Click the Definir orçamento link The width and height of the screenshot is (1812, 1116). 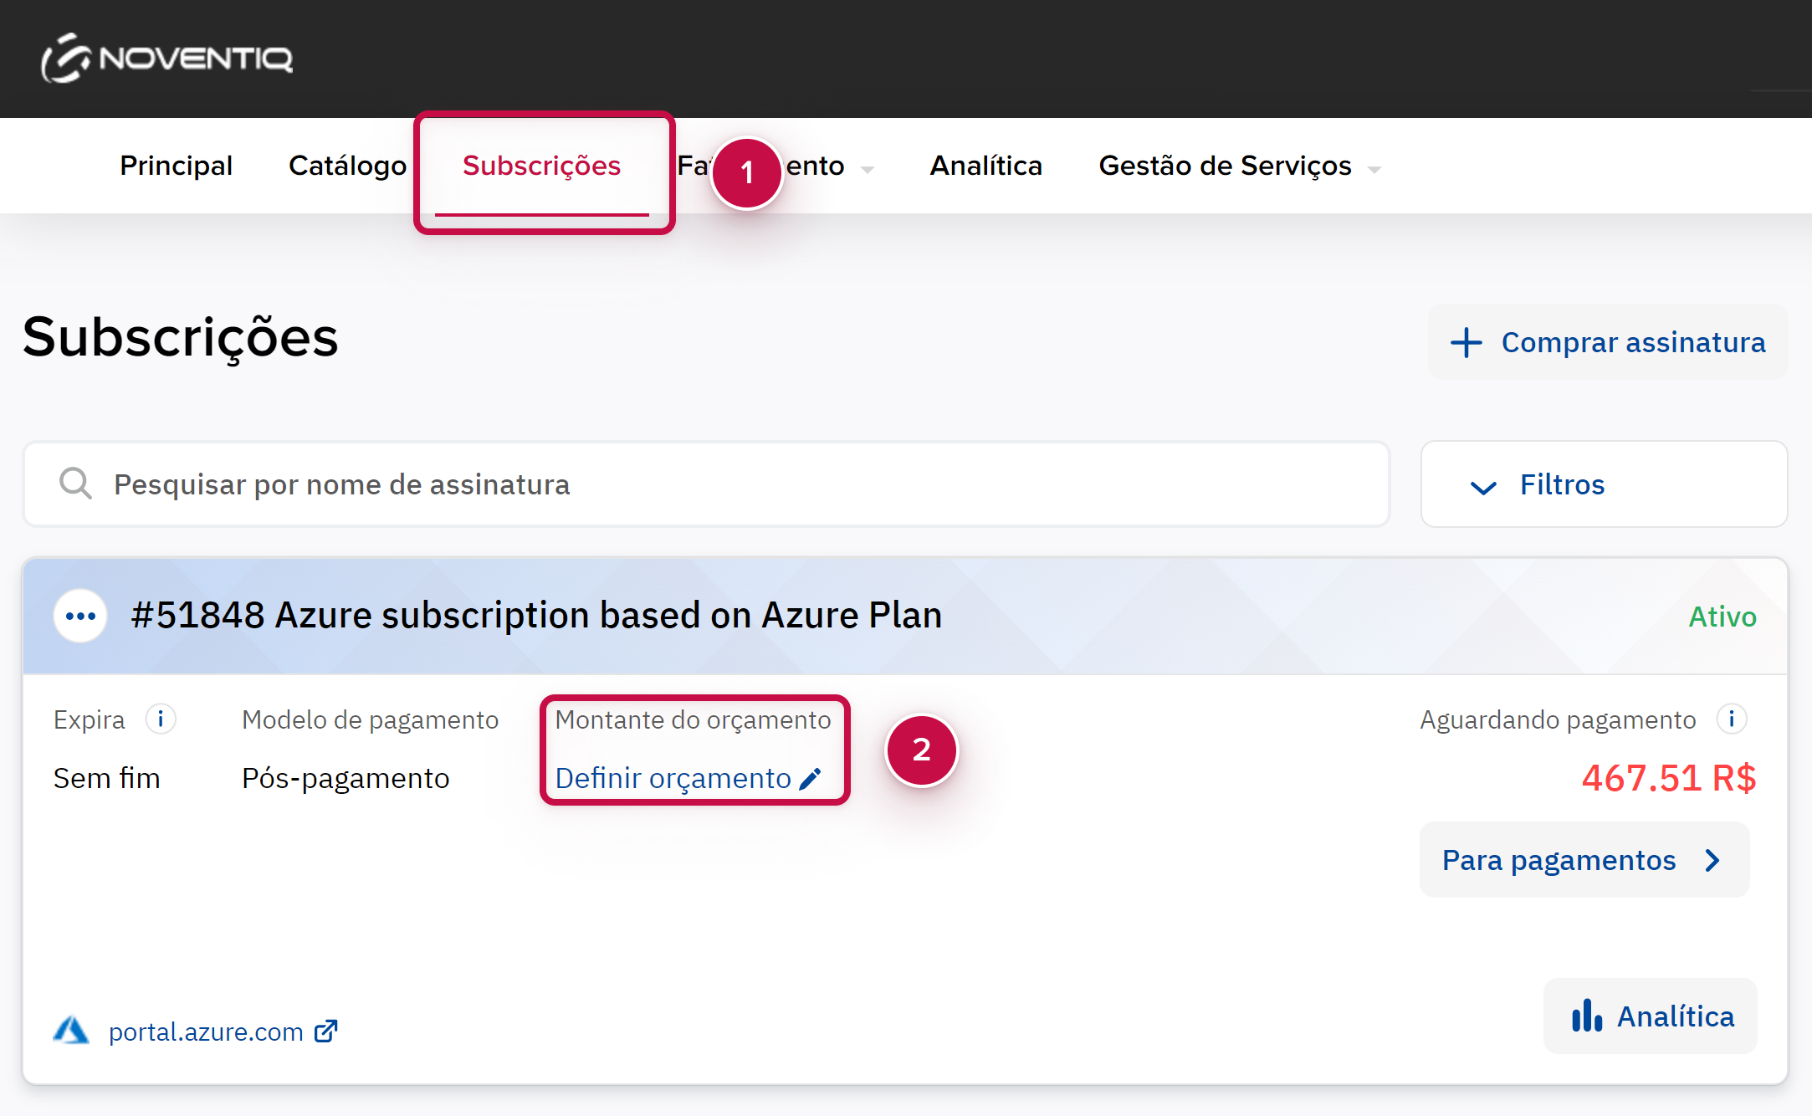tap(673, 779)
